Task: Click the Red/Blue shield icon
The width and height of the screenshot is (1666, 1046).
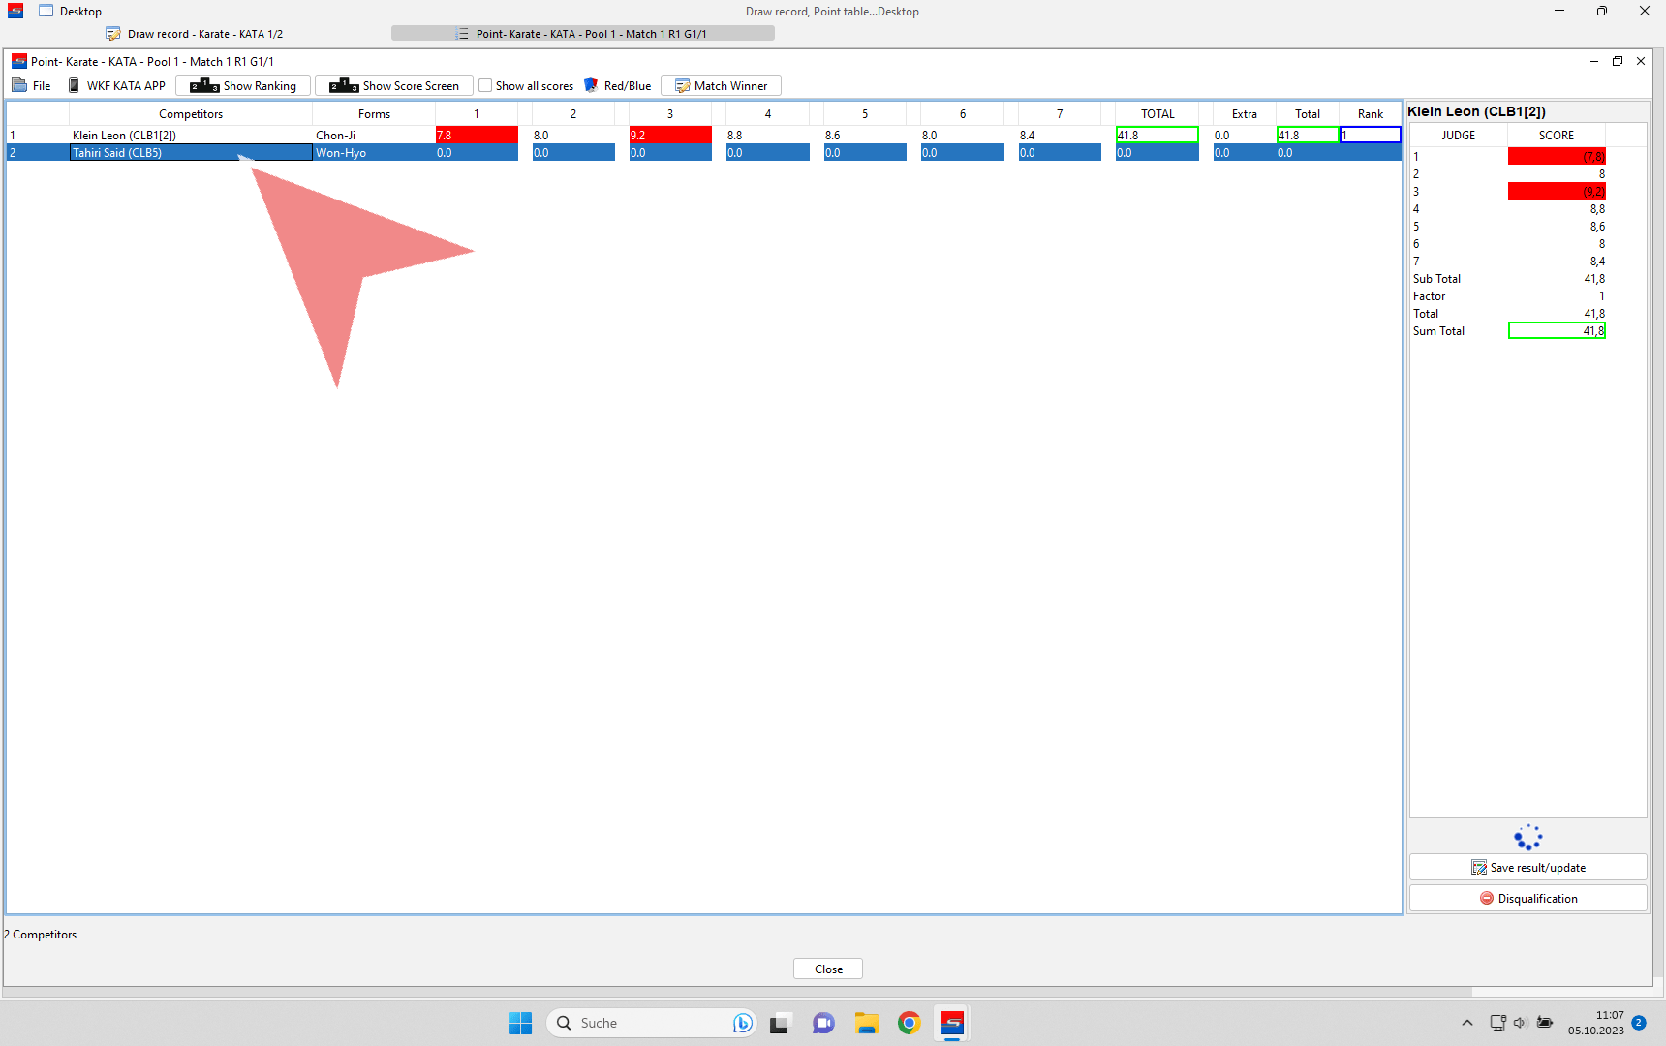Action: tap(591, 86)
